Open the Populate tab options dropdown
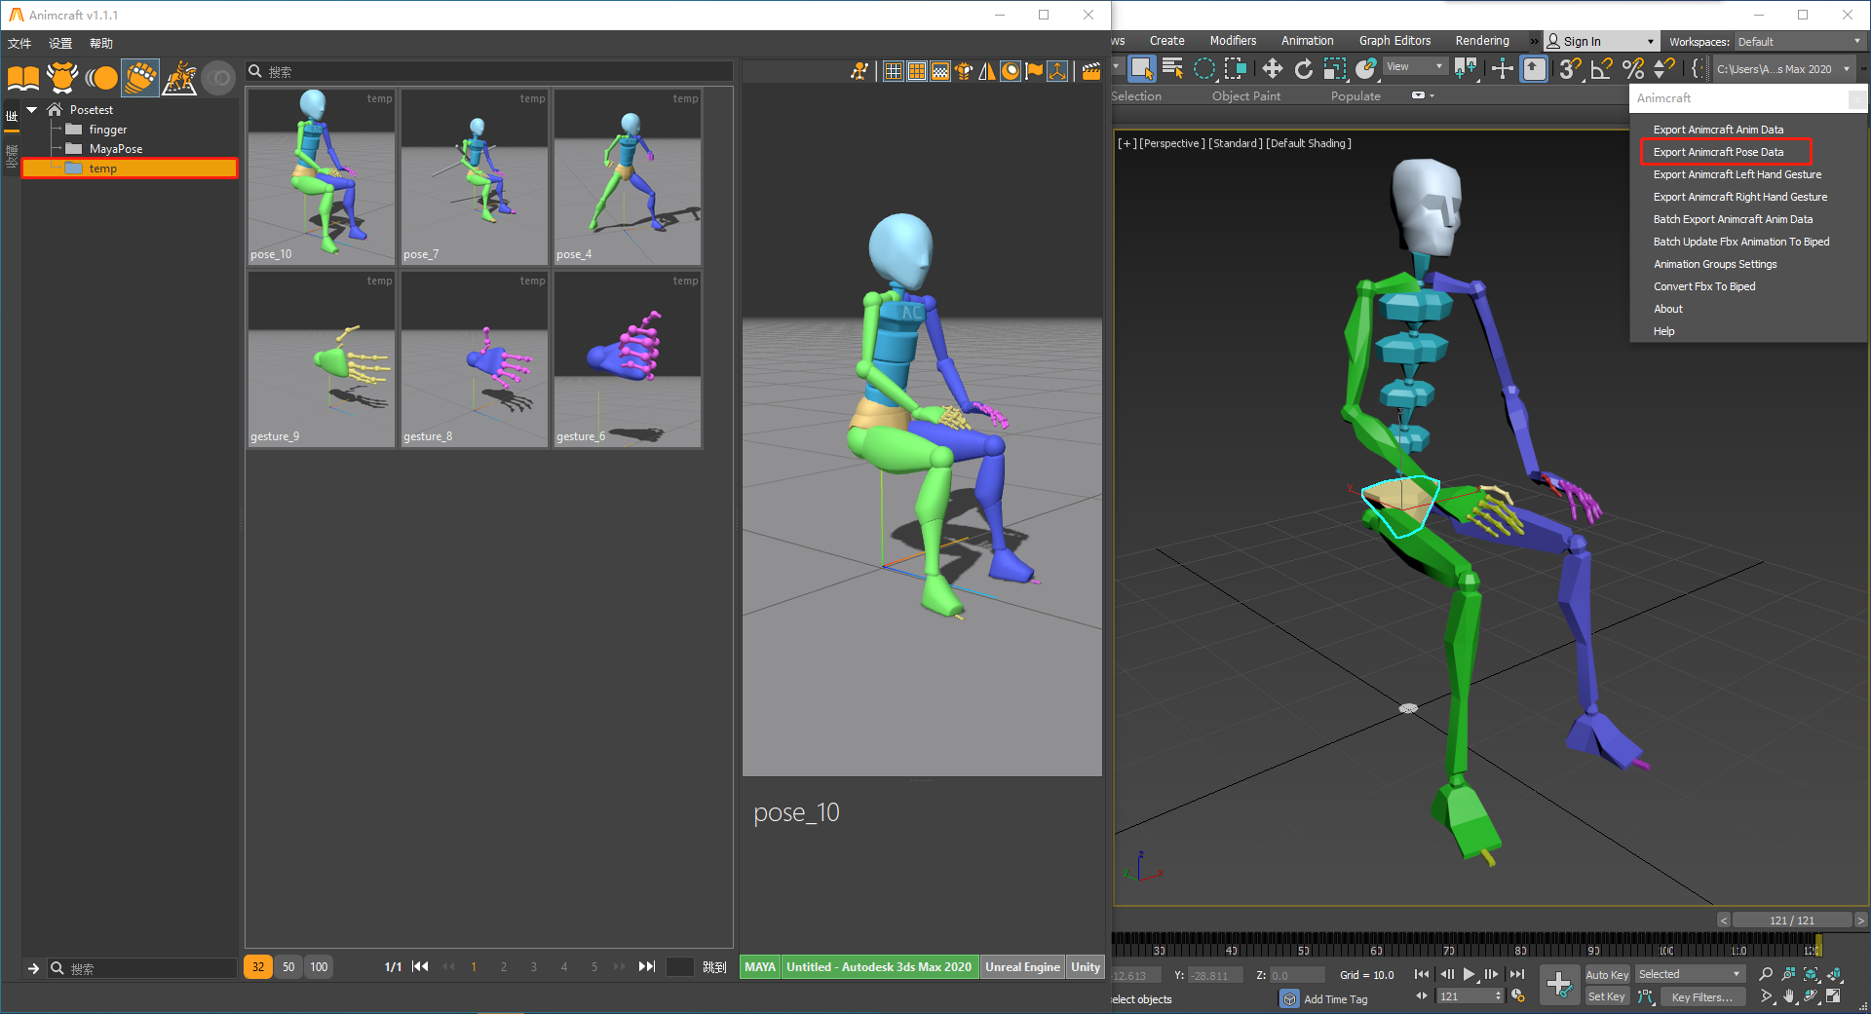1871x1014 pixels. click(x=1423, y=95)
